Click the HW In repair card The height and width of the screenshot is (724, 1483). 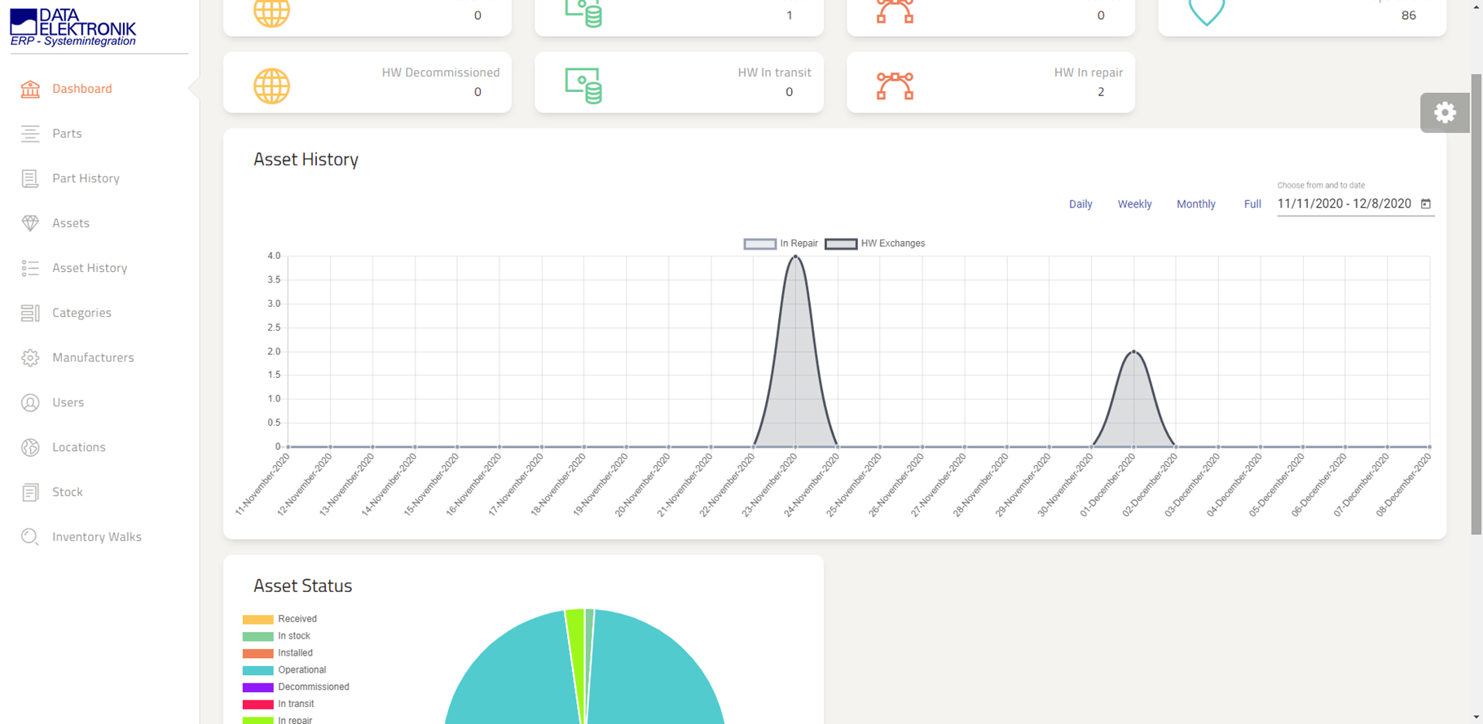(x=991, y=82)
